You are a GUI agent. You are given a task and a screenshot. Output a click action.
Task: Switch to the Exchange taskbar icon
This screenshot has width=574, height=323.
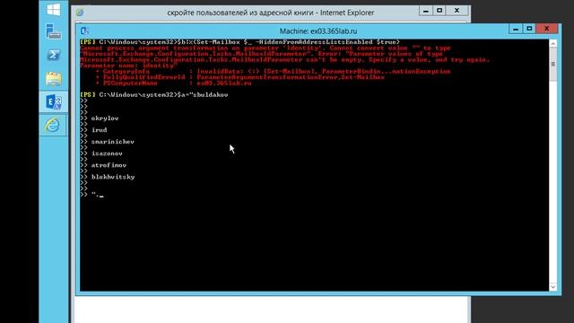pos(54,101)
